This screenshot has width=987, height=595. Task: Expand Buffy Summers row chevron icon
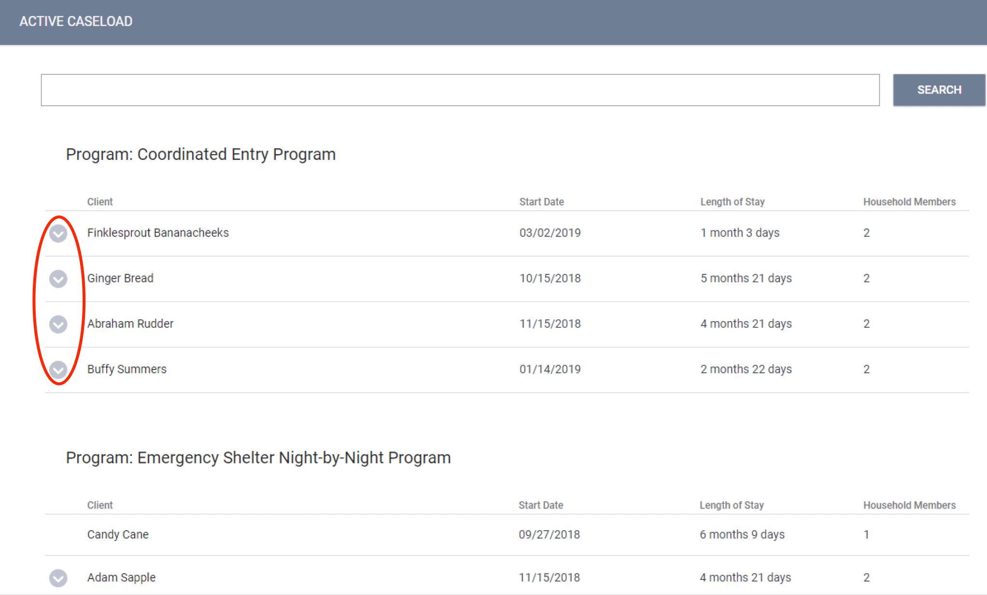[58, 369]
